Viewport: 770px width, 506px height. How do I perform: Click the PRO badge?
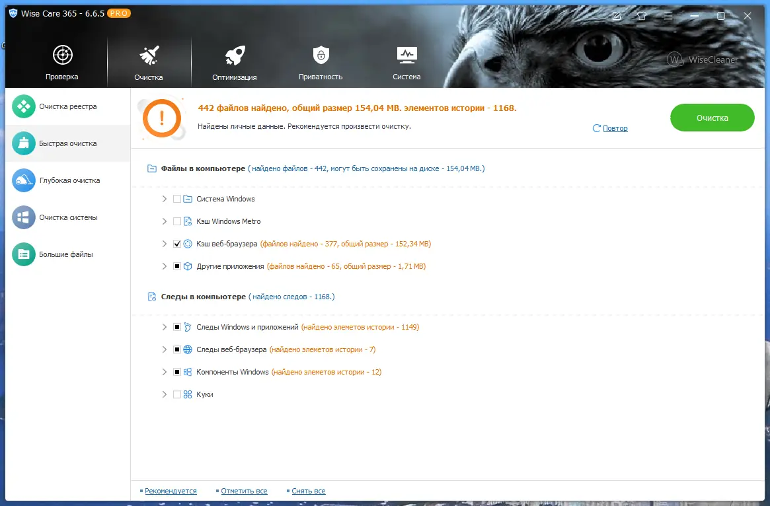119,13
